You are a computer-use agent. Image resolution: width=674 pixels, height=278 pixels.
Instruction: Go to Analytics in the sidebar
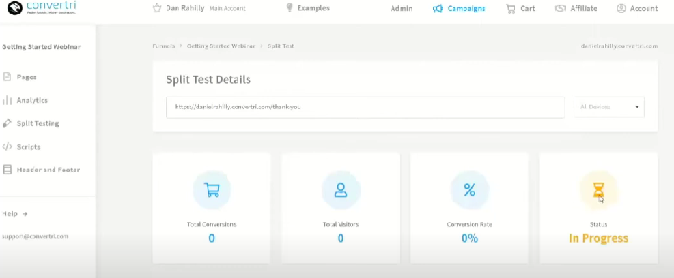(x=32, y=100)
